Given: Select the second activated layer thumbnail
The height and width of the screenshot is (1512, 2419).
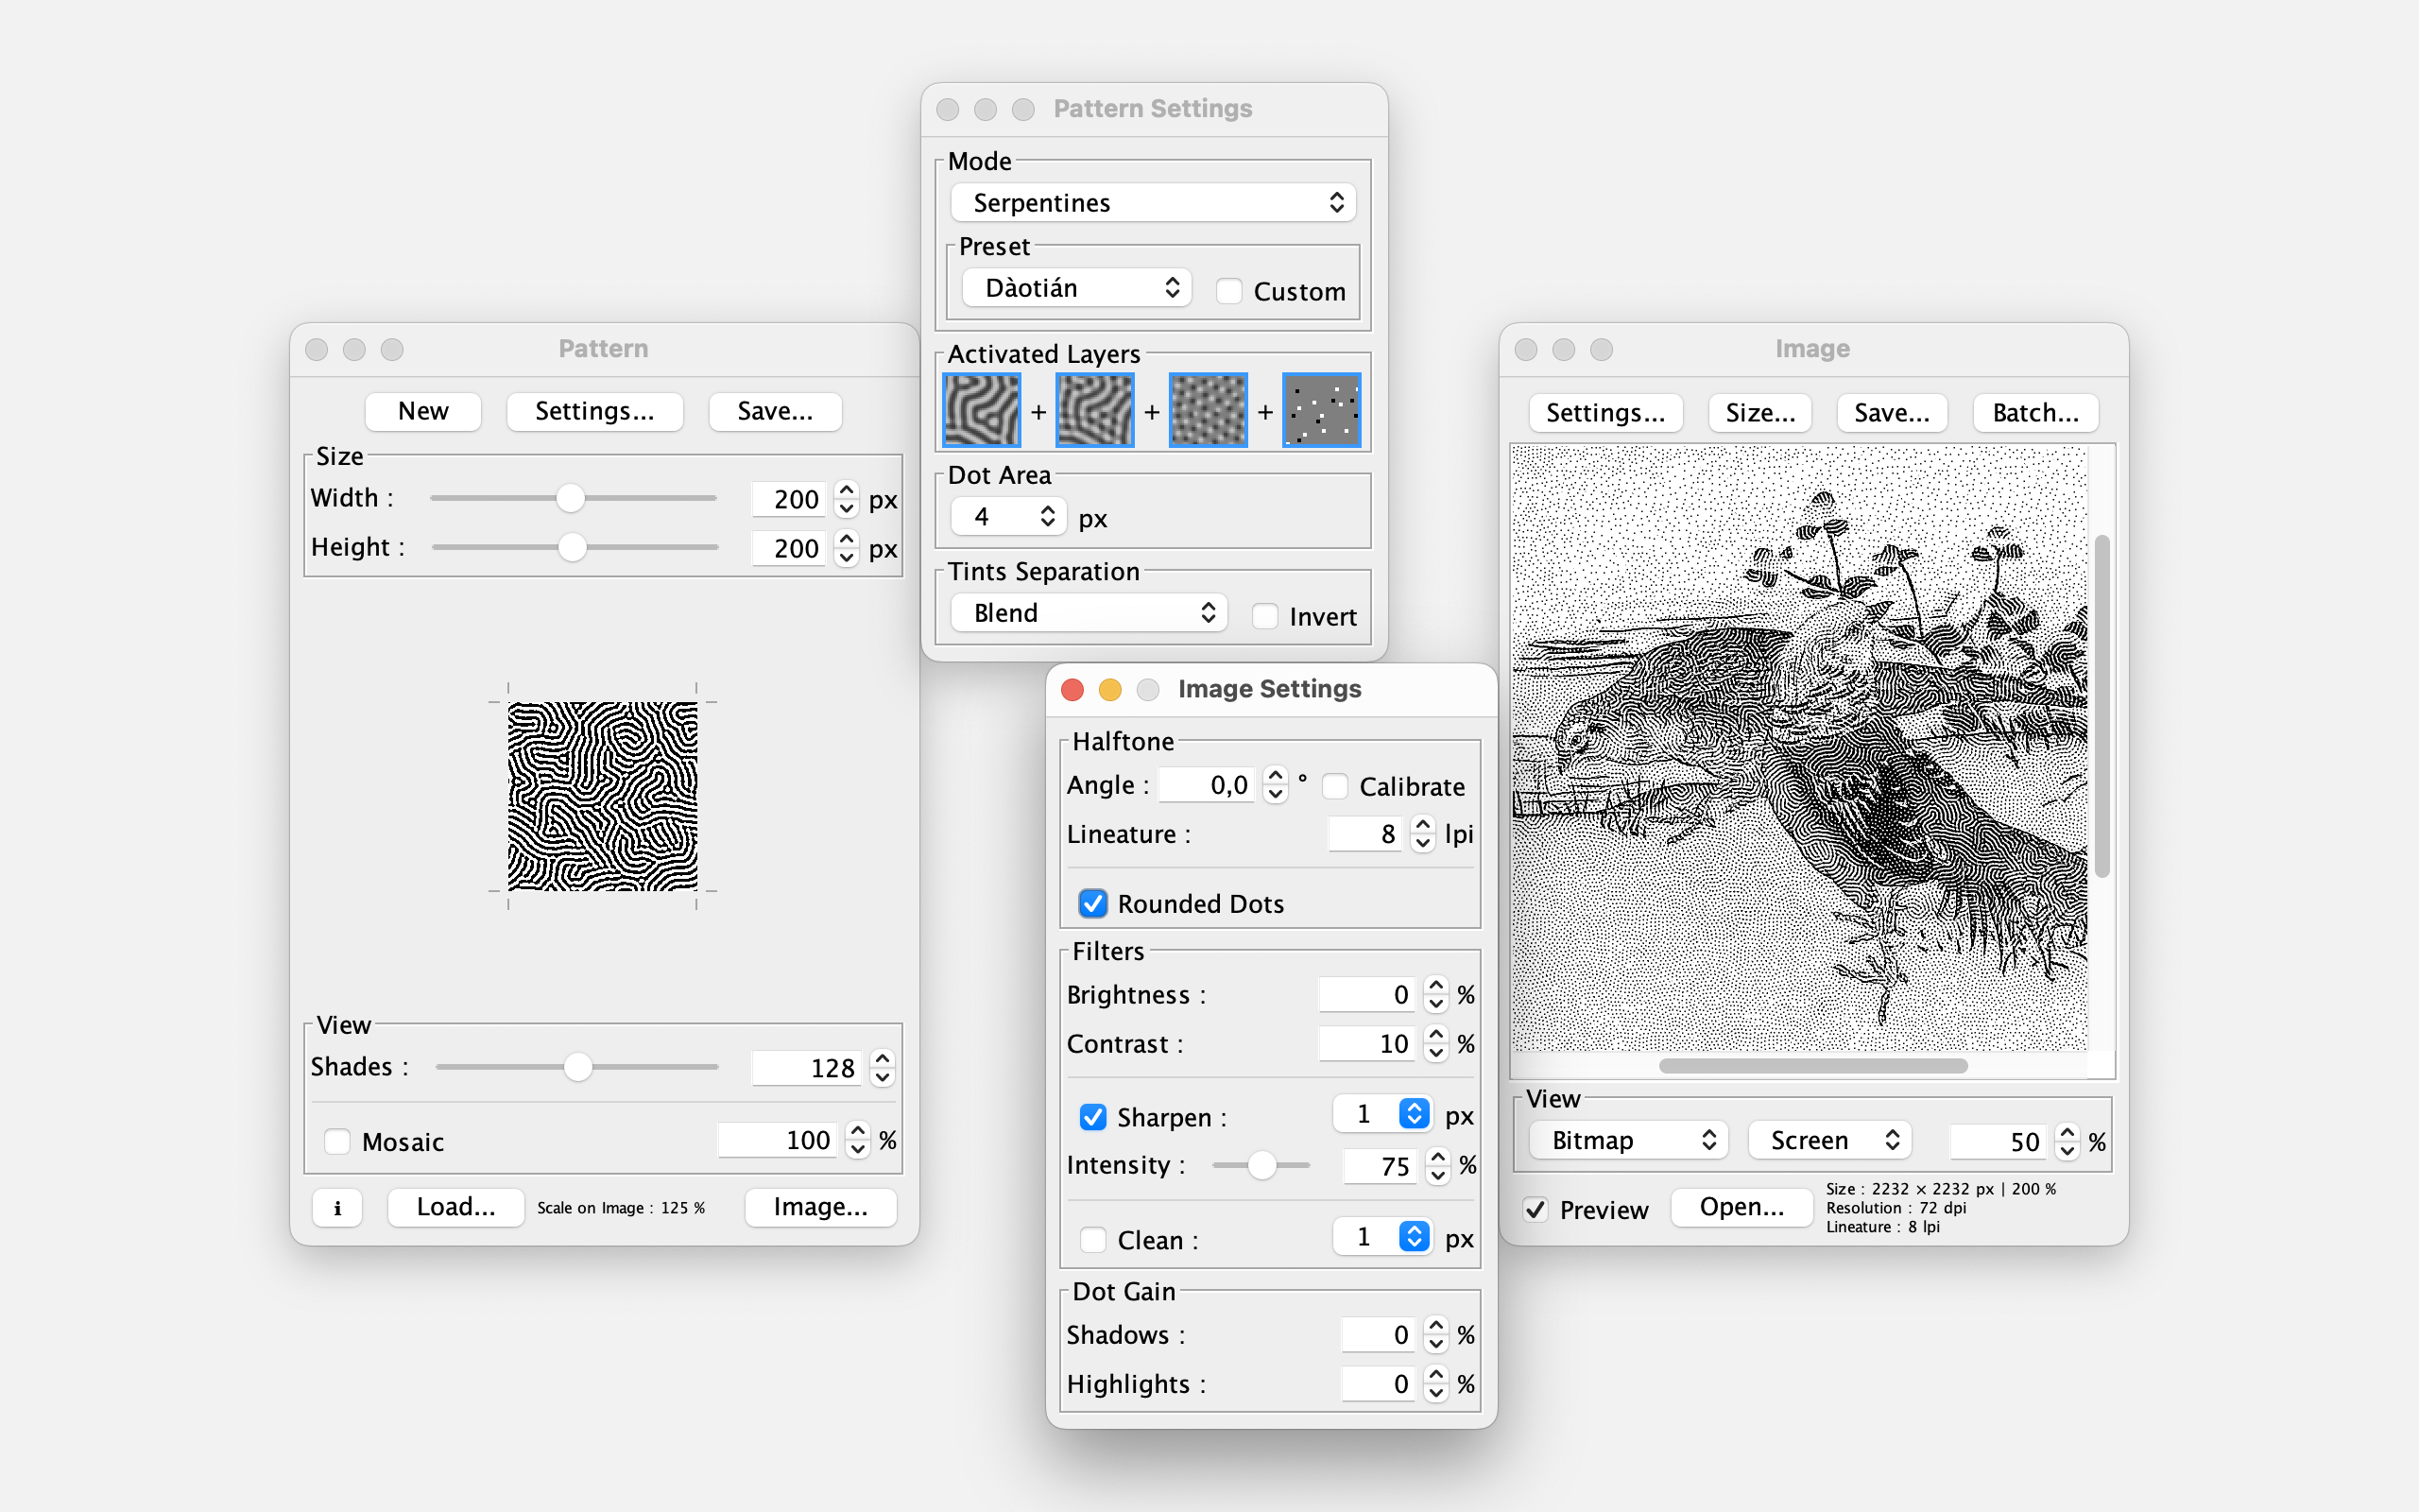Looking at the screenshot, I should (x=1094, y=410).
